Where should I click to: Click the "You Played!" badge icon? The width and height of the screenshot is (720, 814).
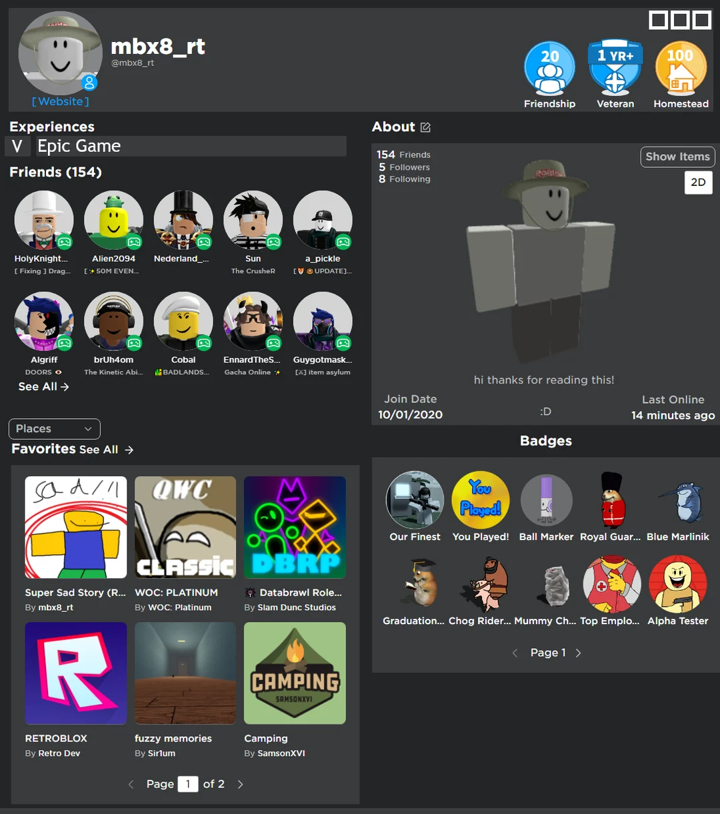(x=480, y=500)
